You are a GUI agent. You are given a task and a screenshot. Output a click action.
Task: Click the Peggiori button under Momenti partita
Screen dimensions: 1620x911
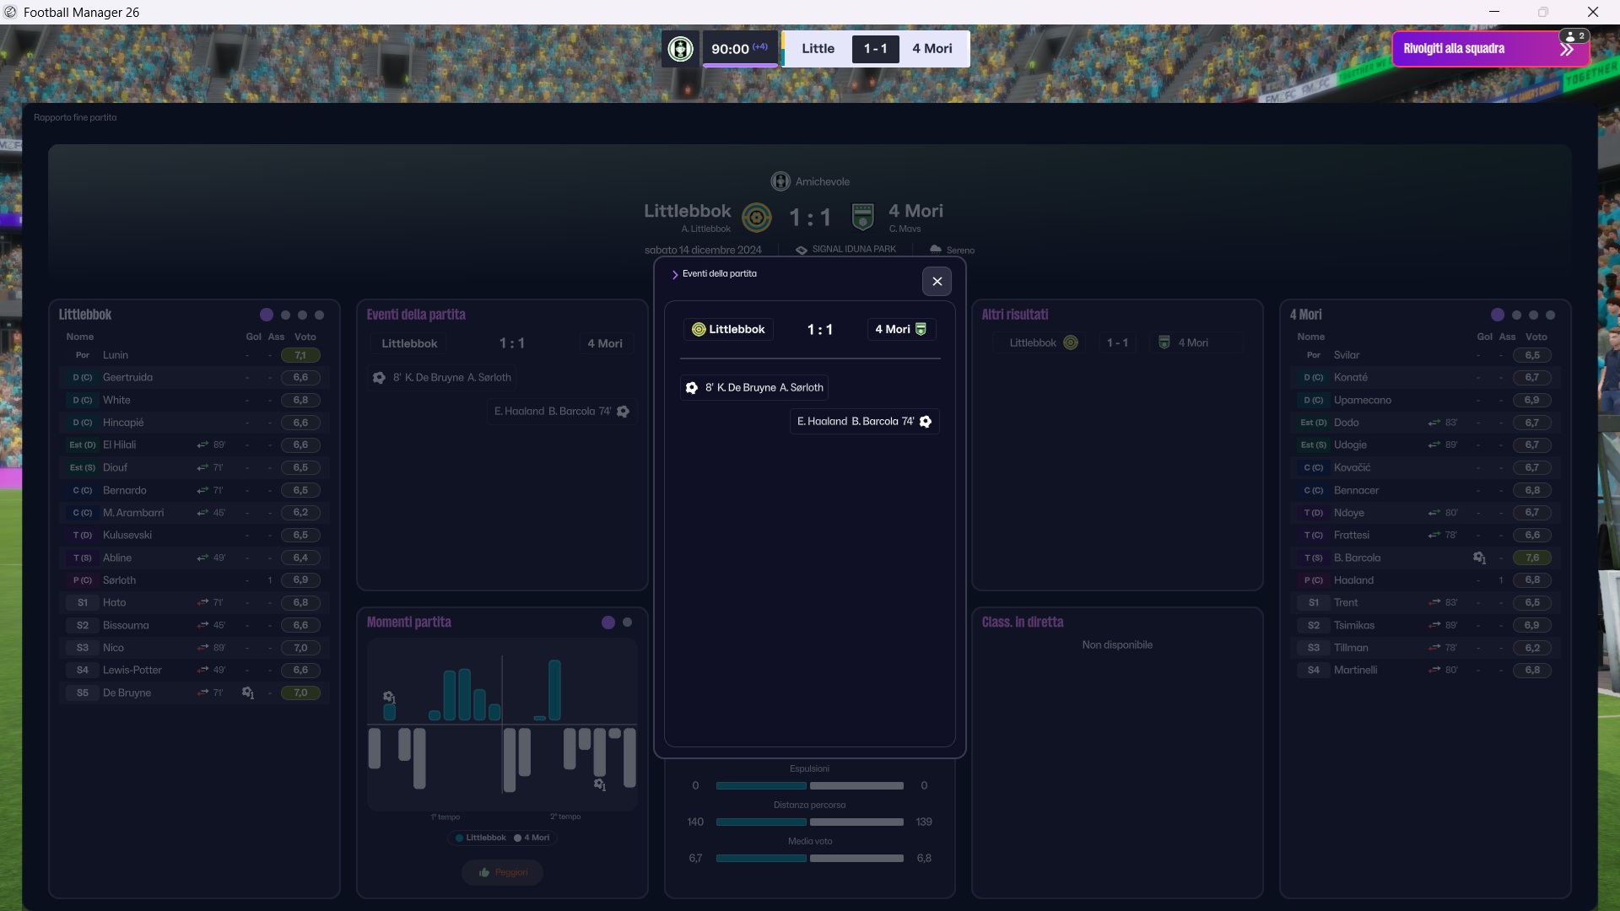[x=502, y=872]
